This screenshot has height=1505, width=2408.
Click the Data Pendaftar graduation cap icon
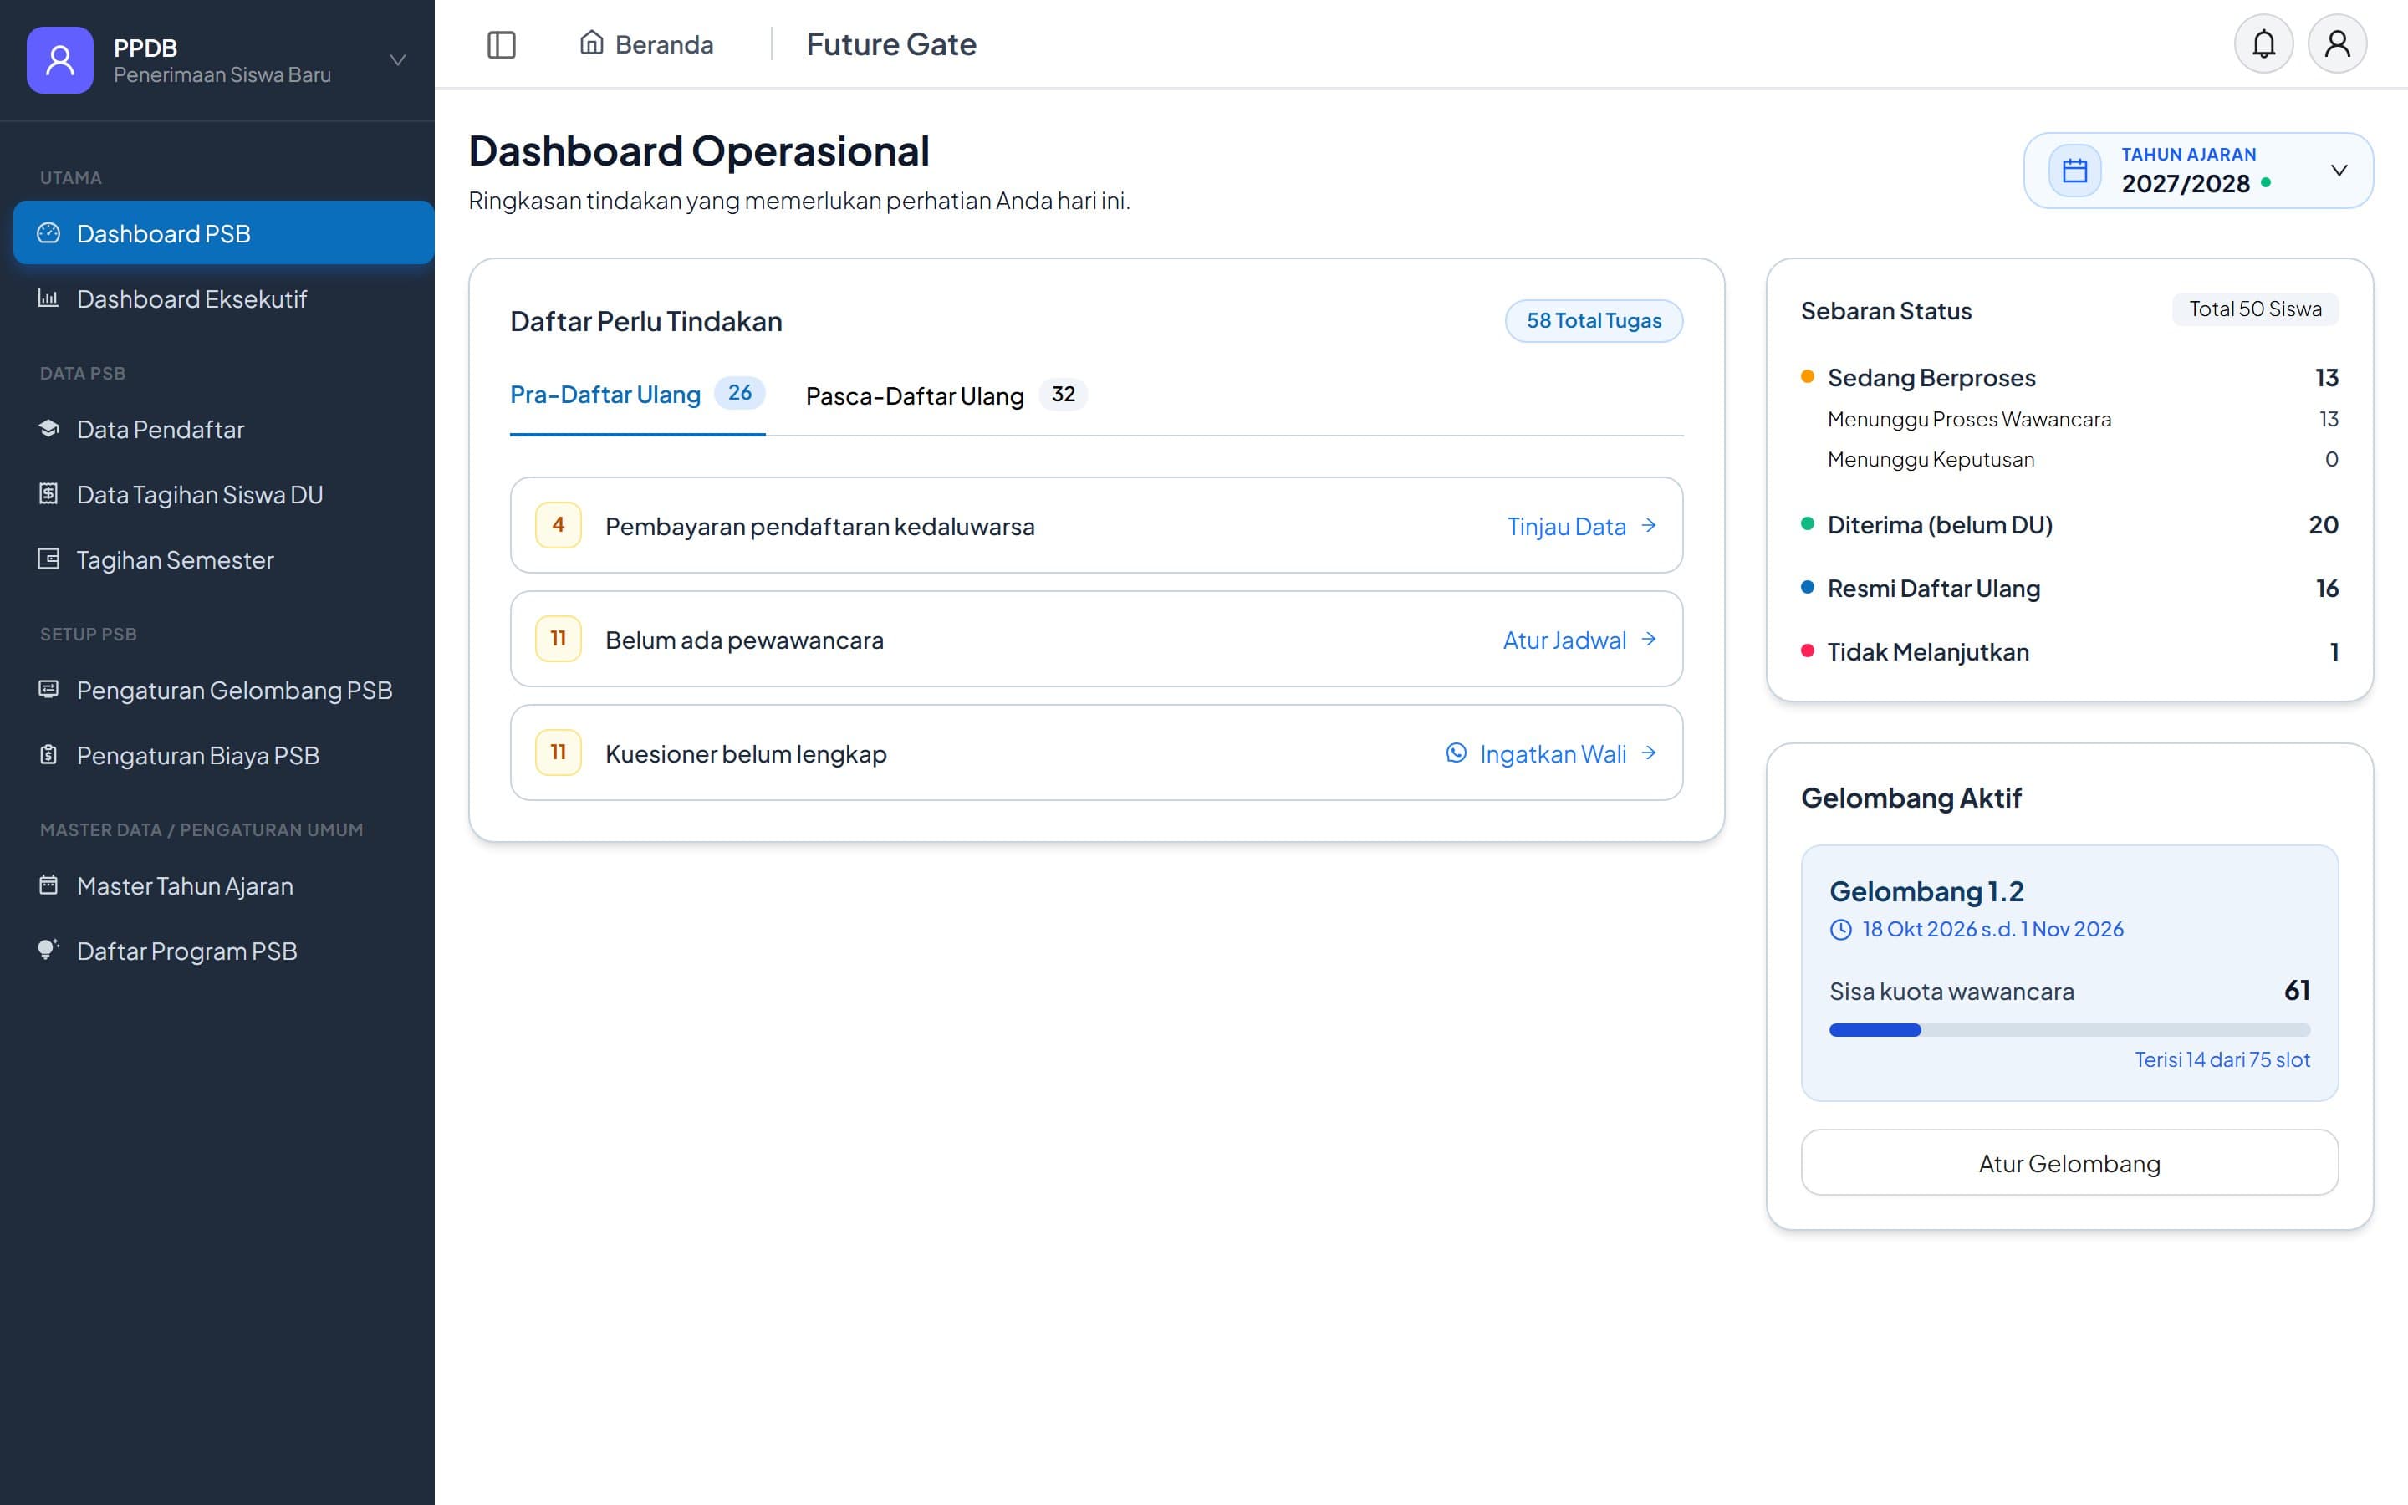pyautogui.click(x=48, y=428)
